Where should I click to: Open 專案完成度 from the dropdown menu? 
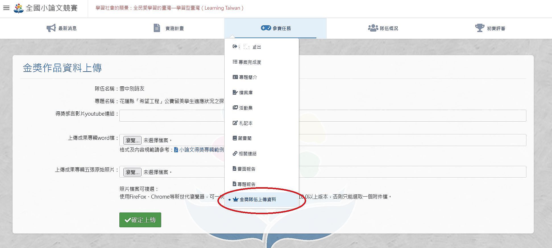pyautogui.click(x=247, y=62)
